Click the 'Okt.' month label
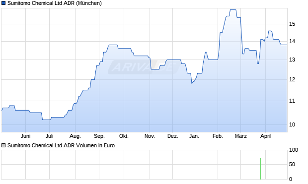This screenshot has width=308, height=184. coord(124,136)
